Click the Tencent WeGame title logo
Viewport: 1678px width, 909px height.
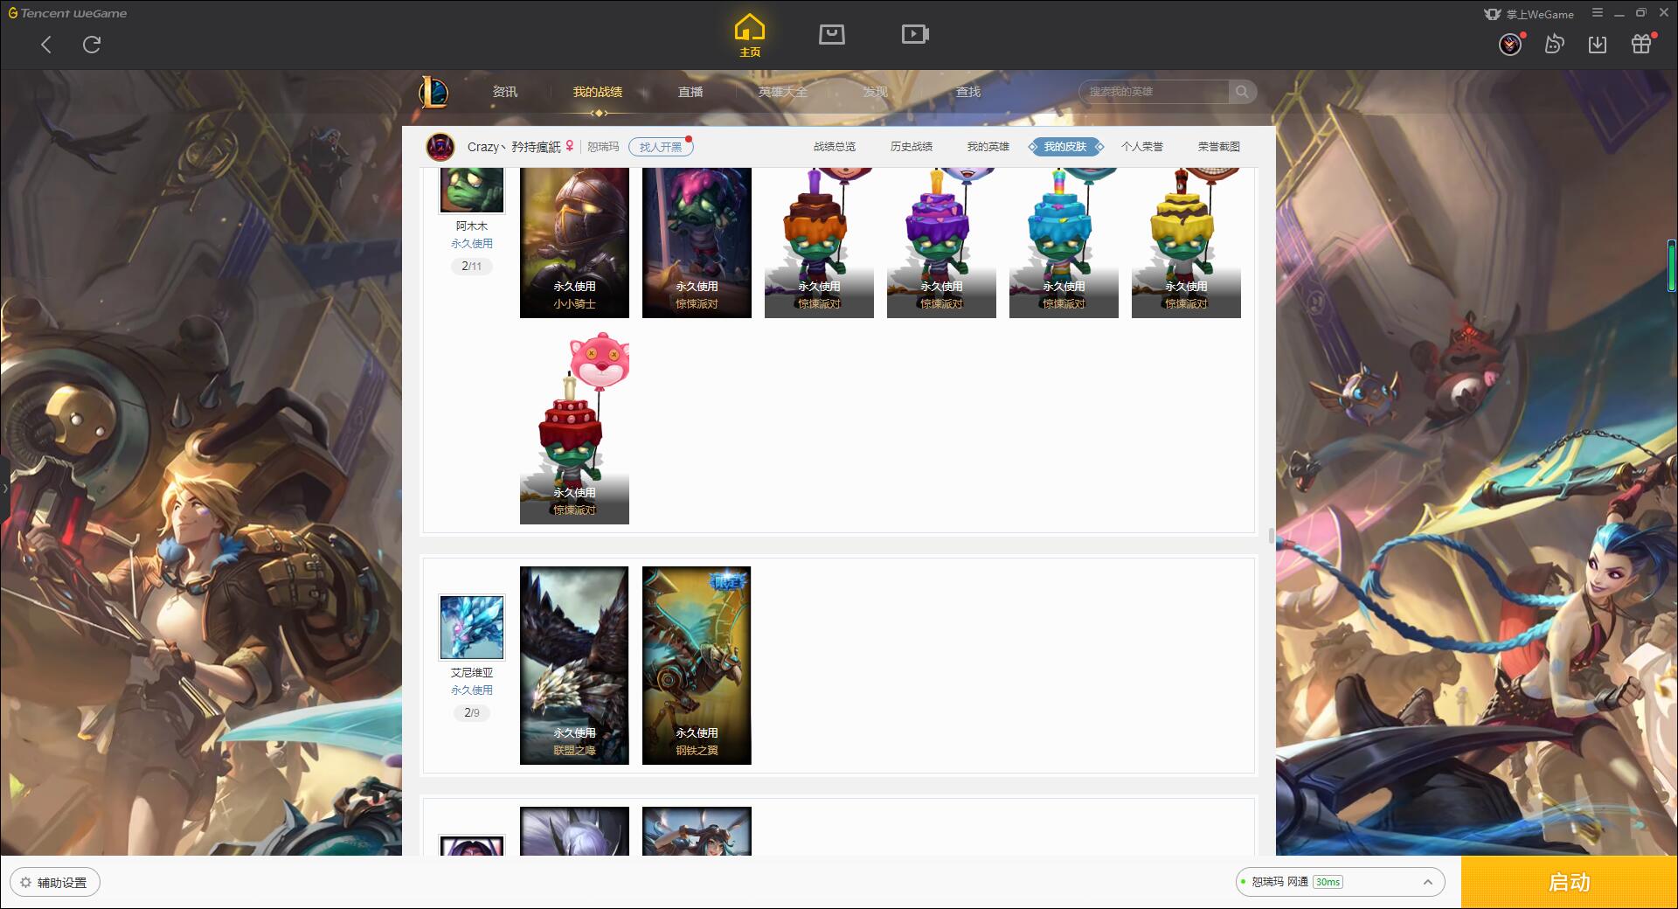tap(67, 13)
